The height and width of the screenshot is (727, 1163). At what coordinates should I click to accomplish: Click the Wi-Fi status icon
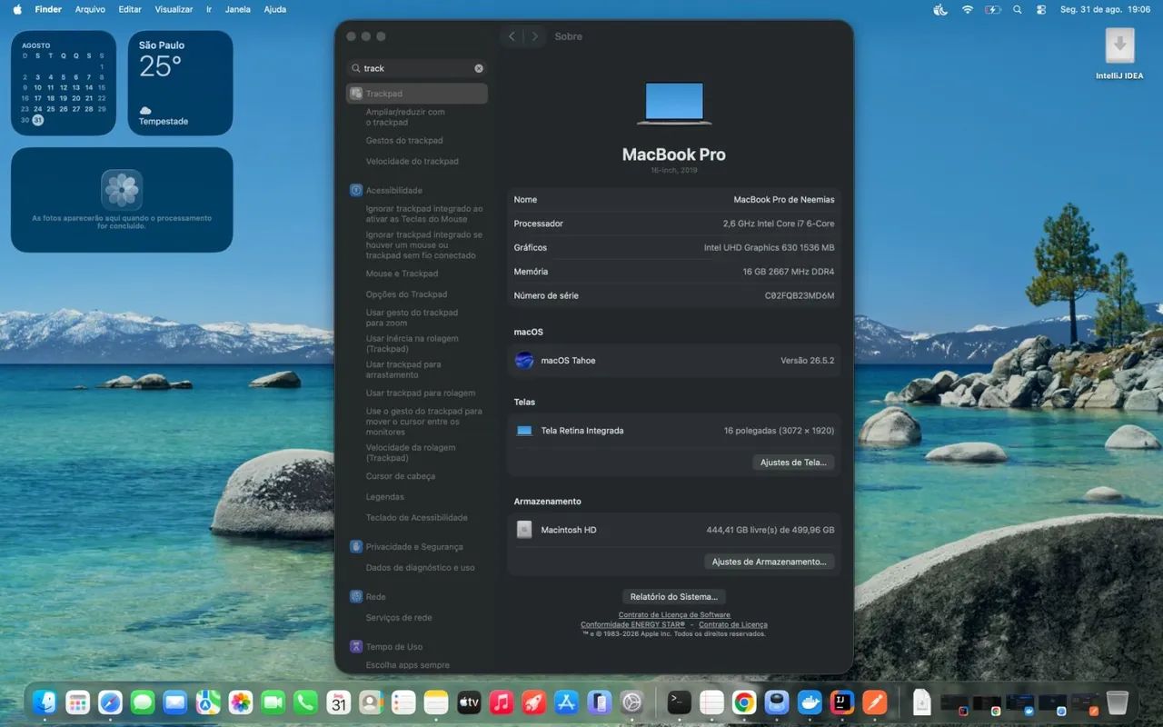tap(968, 9)
